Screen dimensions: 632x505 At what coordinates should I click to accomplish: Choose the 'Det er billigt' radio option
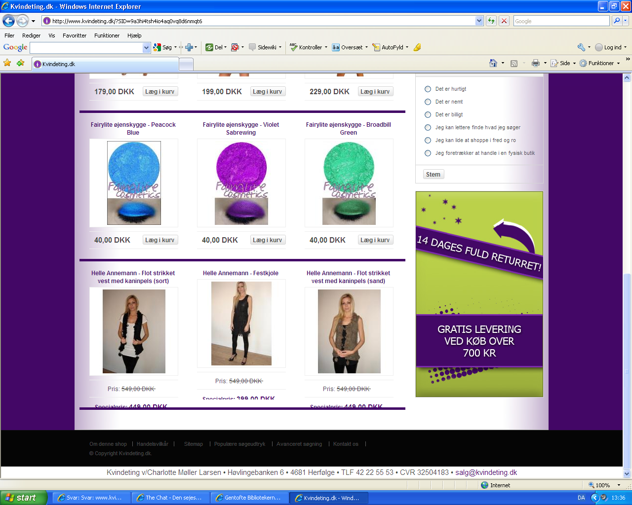pyautogui.click(x=428, y=115)
